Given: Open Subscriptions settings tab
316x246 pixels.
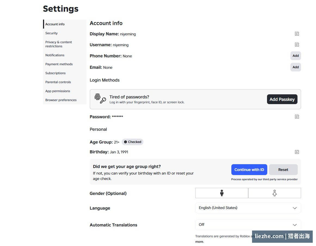Looking at the screenshot, I should [65, 73].
